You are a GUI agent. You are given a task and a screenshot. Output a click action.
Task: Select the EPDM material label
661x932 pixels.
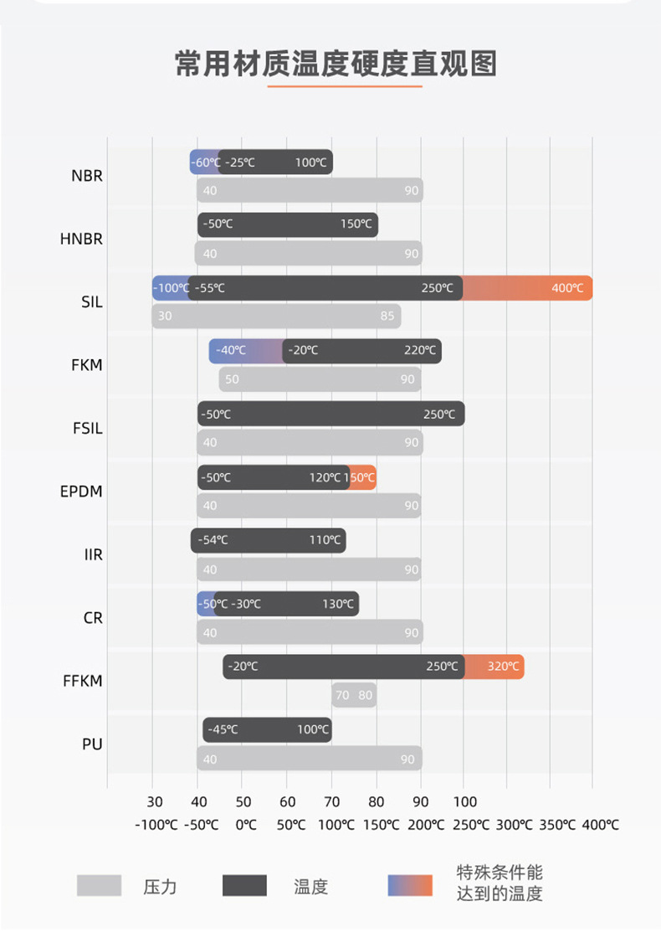[x=81, y=492]
